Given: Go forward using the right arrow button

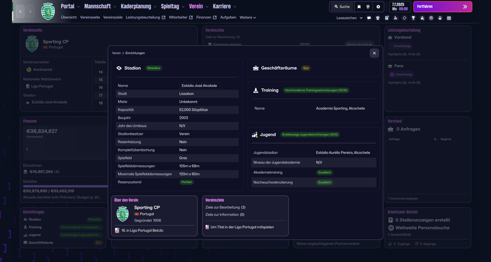Looking at the screenshot, I should 30,11.
